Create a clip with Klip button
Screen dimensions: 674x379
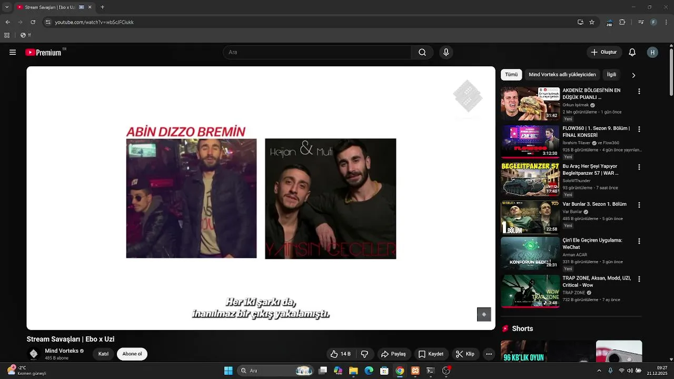tap(465, 354)
